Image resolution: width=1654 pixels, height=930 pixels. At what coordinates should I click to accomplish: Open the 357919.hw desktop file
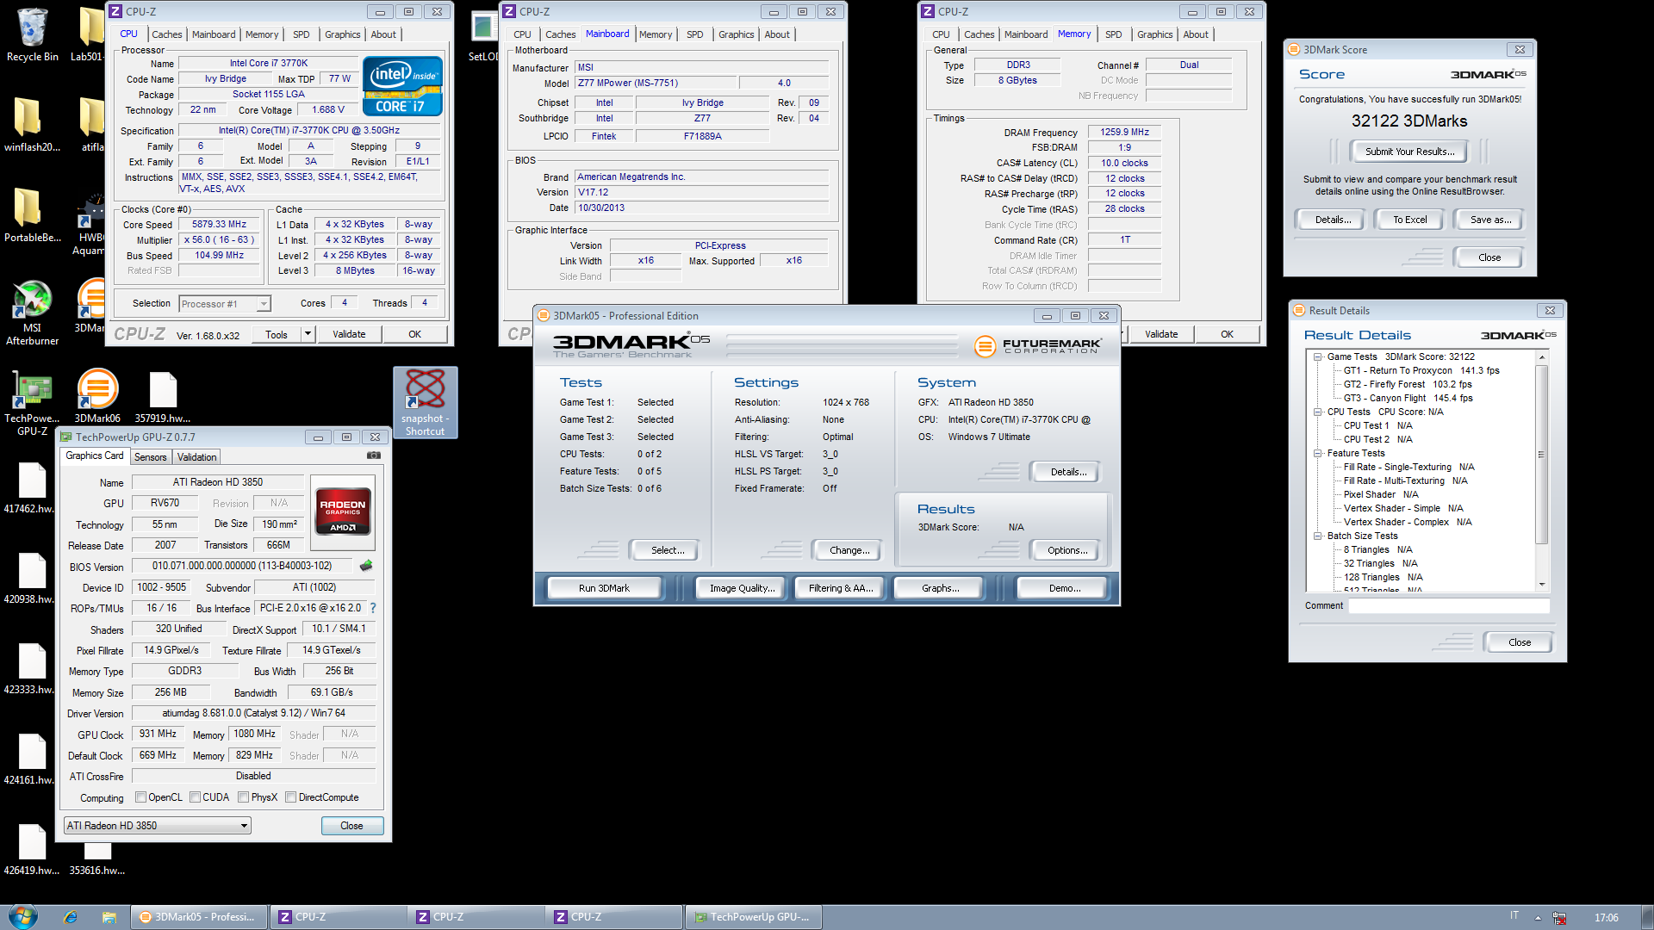click(x=163, y=396)
